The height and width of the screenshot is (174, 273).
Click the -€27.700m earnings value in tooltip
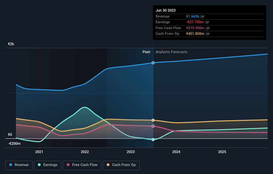pos(195,22)
